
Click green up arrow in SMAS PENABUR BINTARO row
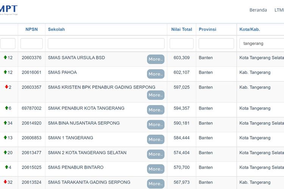pos(6,167)
